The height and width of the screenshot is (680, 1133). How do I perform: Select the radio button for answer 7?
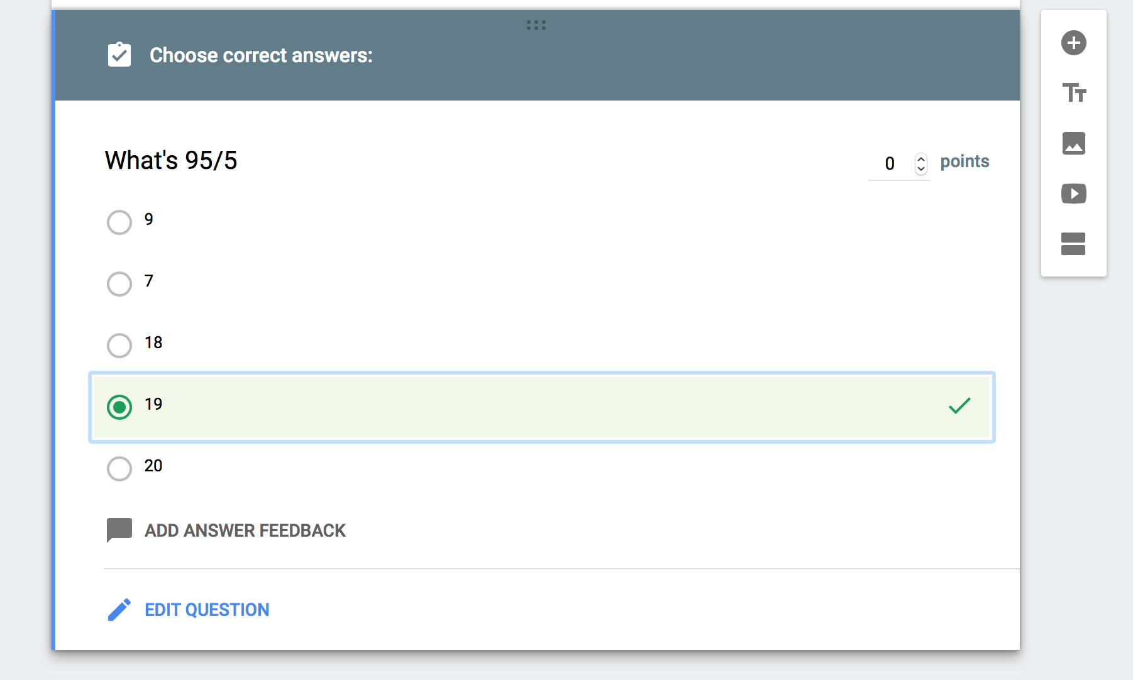pyautogui.click(x=119, y=283)
